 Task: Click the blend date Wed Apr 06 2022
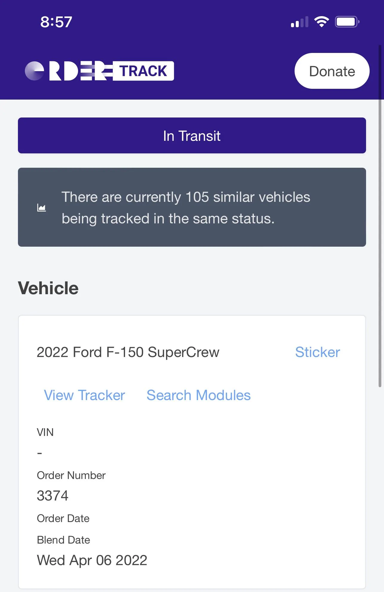(x=92, y=560)
